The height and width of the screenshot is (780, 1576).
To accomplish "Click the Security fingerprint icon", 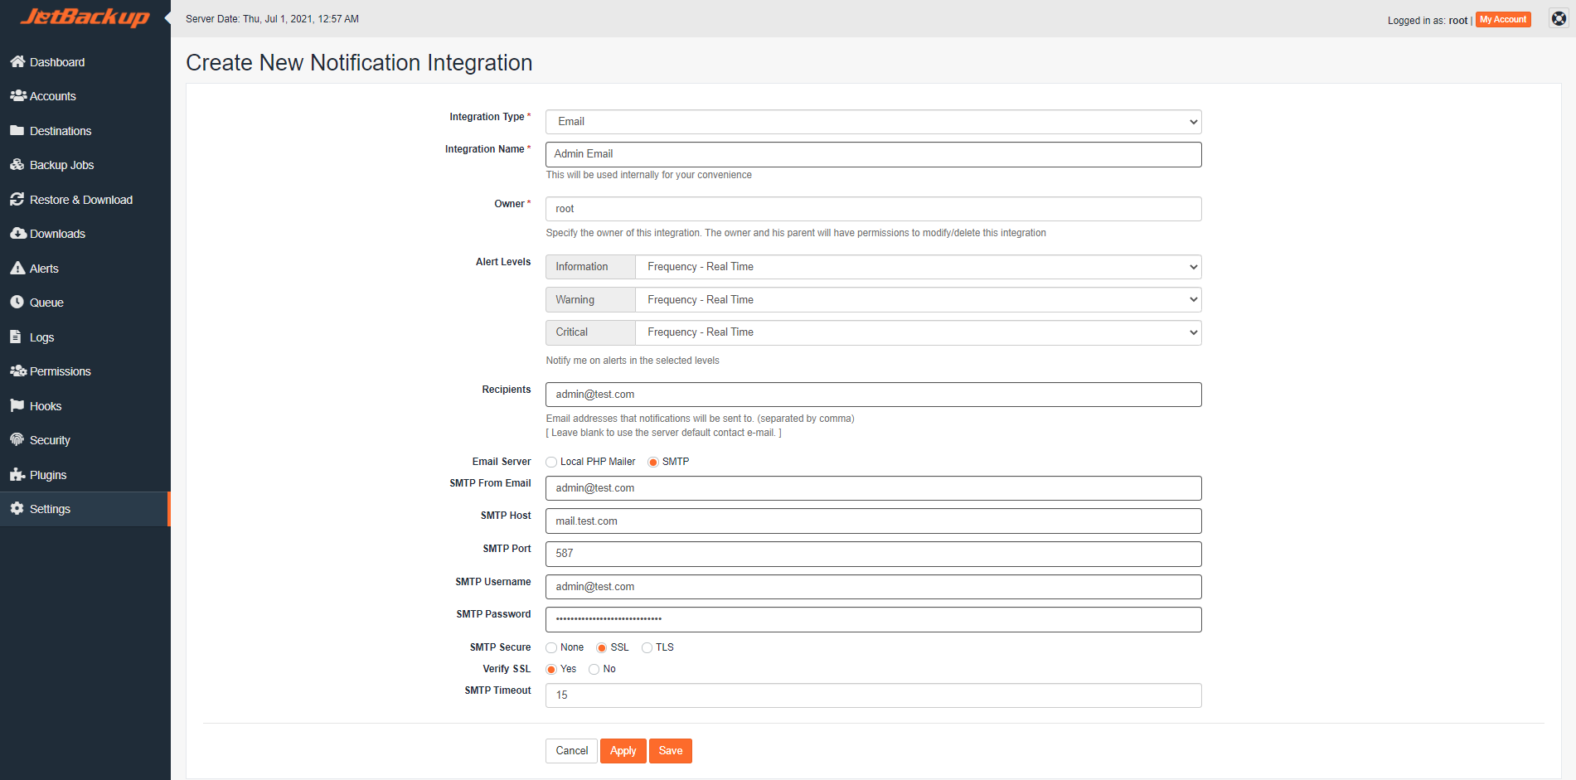I will pos(17,440).
